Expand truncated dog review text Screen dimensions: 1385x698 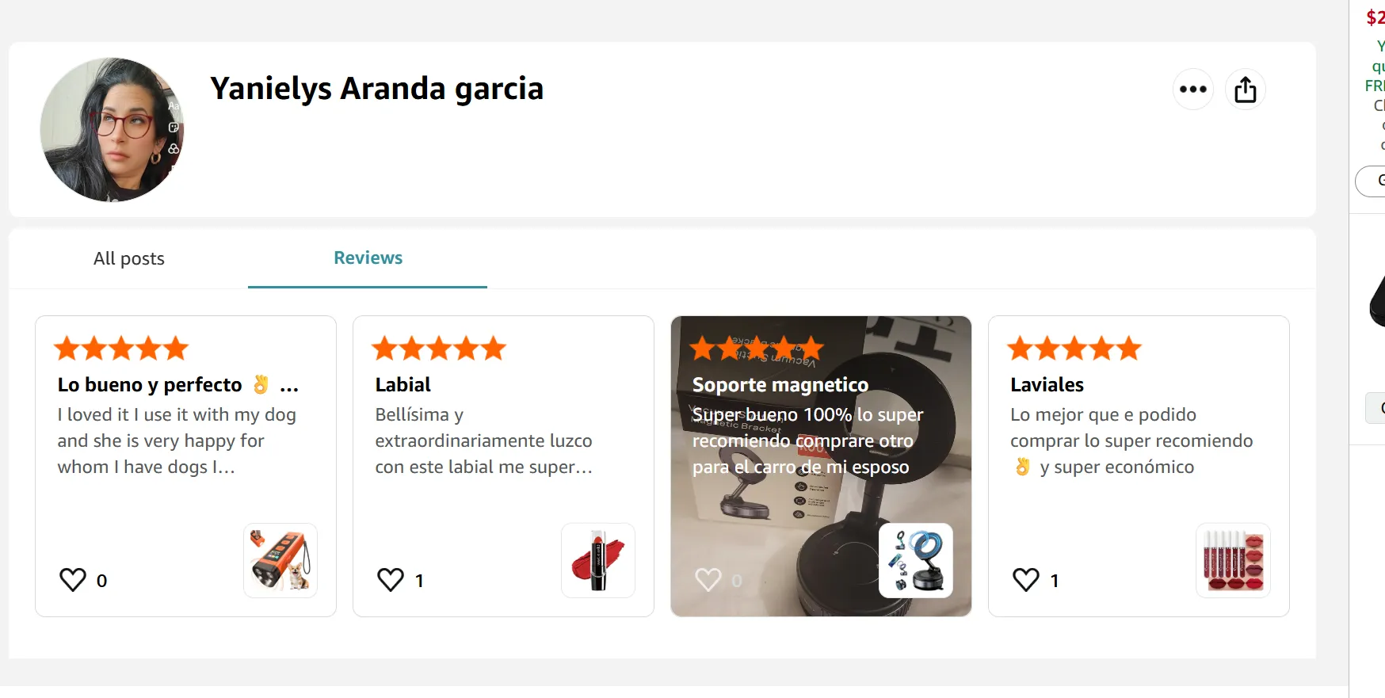177,441
